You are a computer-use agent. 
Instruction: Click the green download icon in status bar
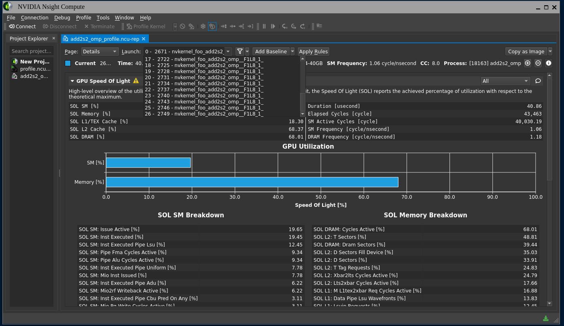click(546, 318)
